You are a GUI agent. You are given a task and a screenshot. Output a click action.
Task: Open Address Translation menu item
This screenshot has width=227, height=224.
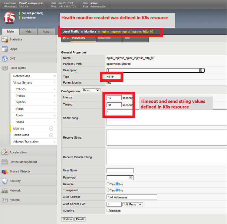point(34,142)
